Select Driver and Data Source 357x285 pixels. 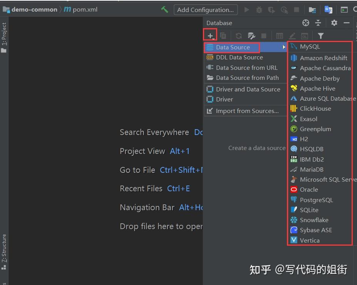tap(245, 89)
